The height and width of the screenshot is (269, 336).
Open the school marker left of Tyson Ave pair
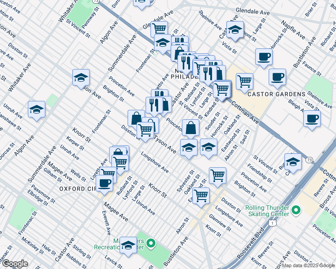[189, 148]
